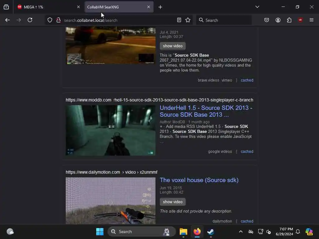Close the MEGA tab
The height and width of the screenshot is (239, 319).
click(x=78, y=7)
